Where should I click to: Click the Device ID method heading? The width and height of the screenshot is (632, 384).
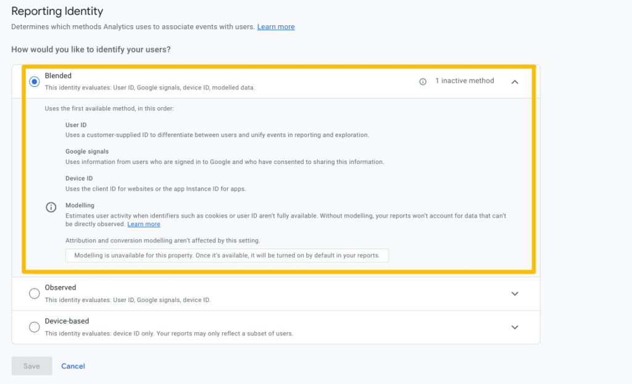[x=79, y=179]
